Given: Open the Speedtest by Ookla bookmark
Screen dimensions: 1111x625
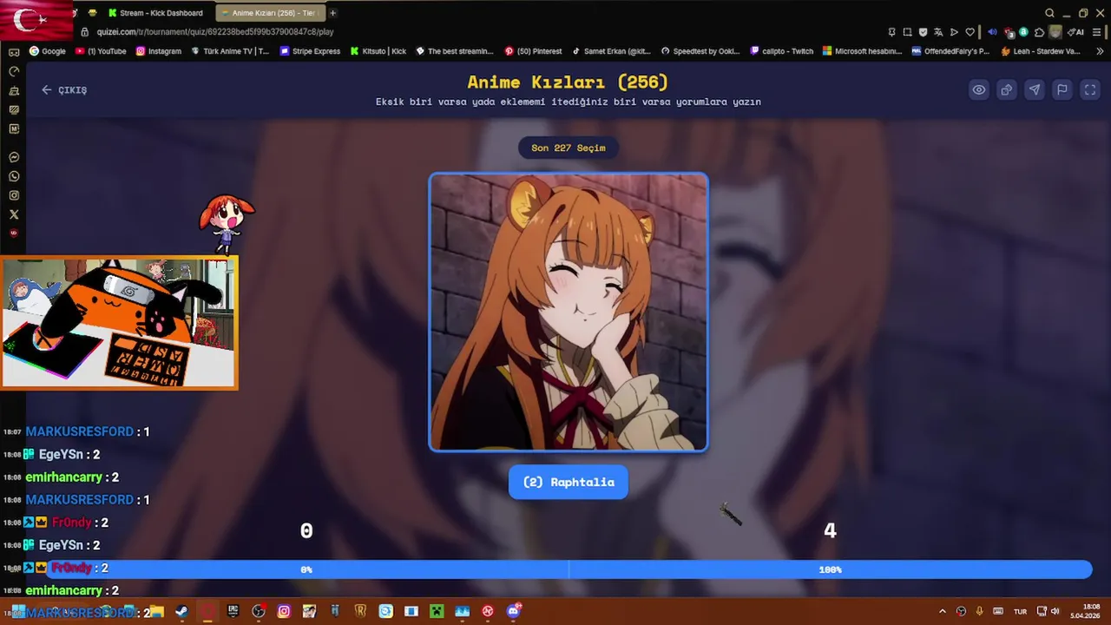Looking at the screenshot, I should point(700,51).
